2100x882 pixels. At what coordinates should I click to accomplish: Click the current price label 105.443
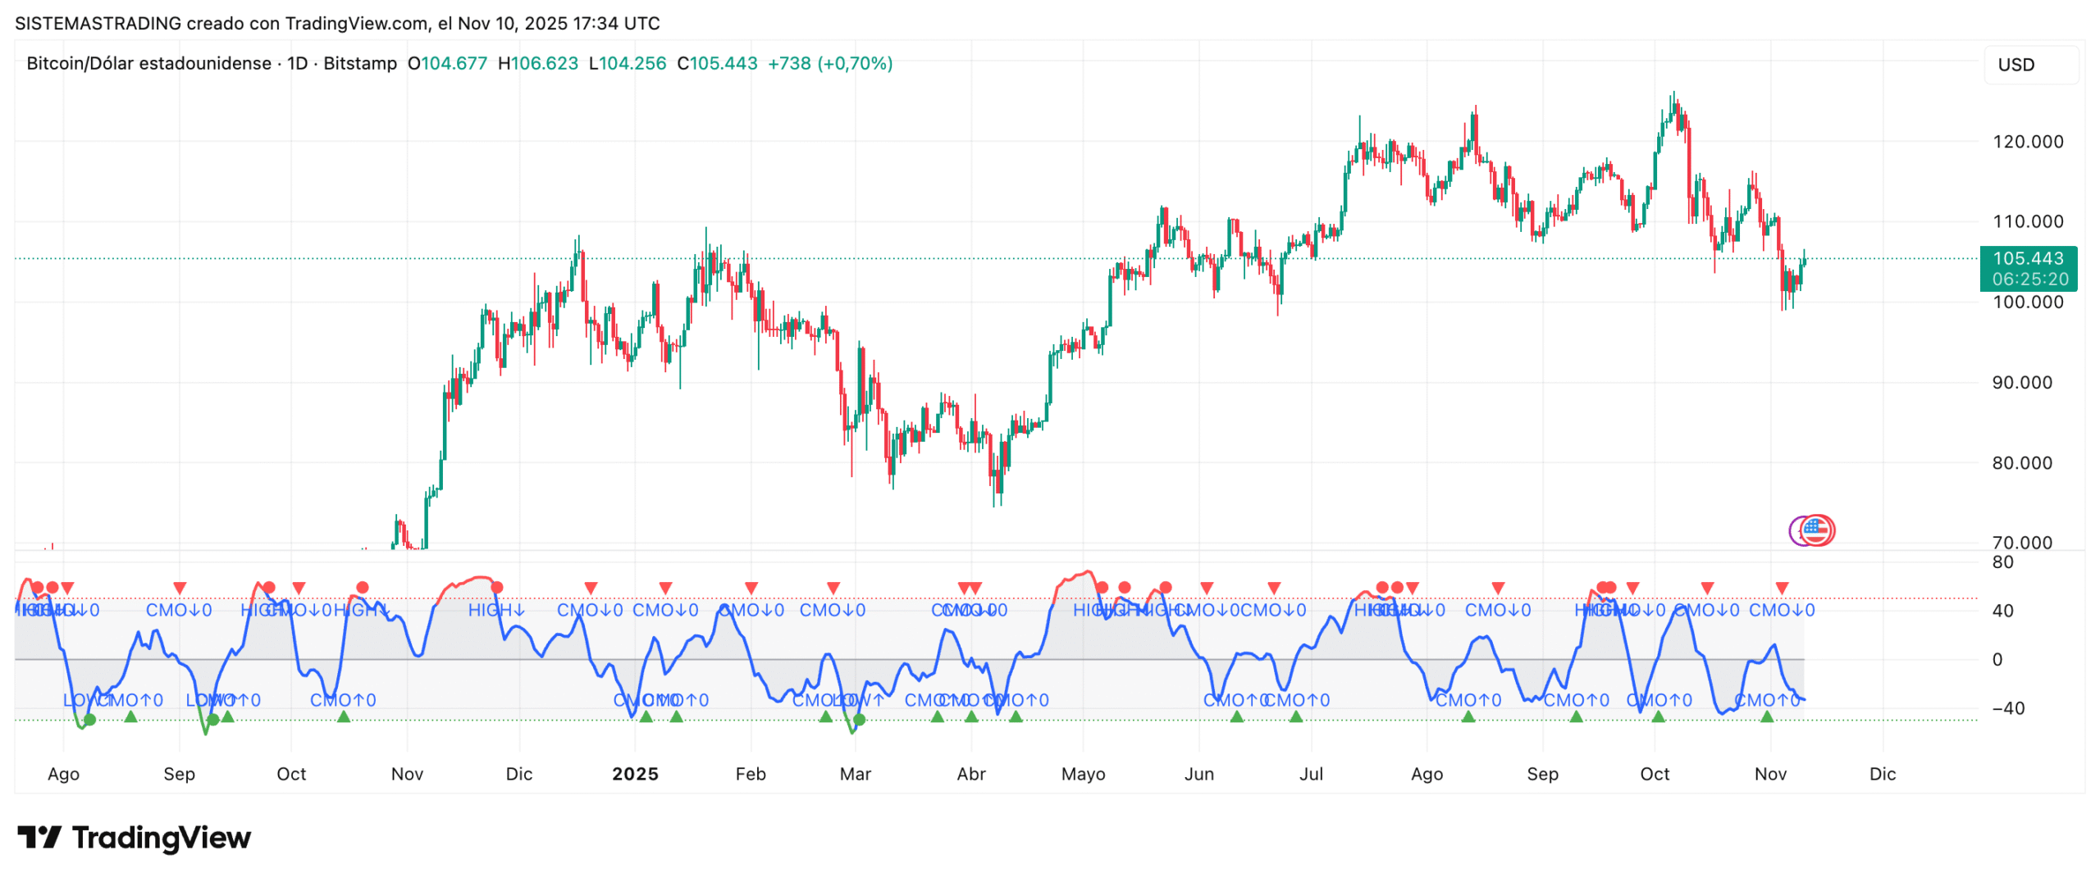[2028, 258]
